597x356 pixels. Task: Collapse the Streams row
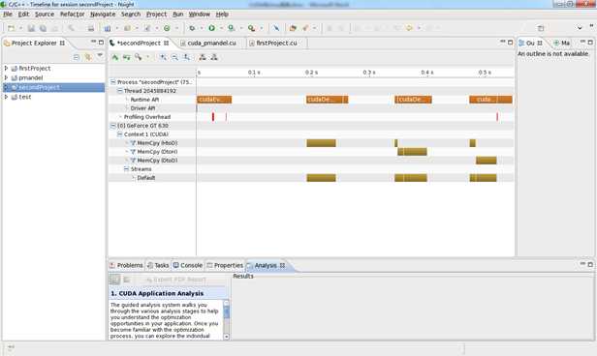[x=126, y=169]
